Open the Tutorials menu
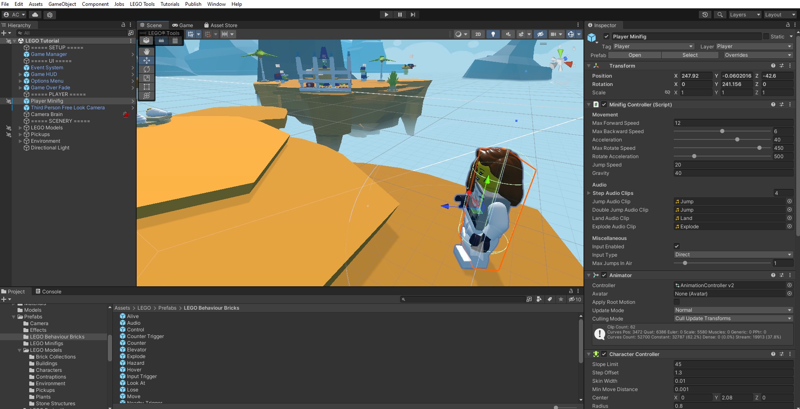 click(170, 4)
